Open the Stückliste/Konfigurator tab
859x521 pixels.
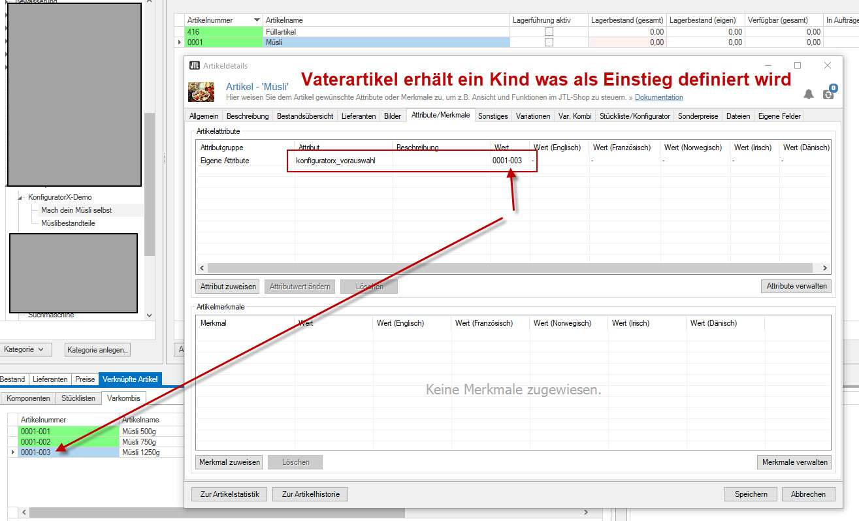(x=635, y=116)
